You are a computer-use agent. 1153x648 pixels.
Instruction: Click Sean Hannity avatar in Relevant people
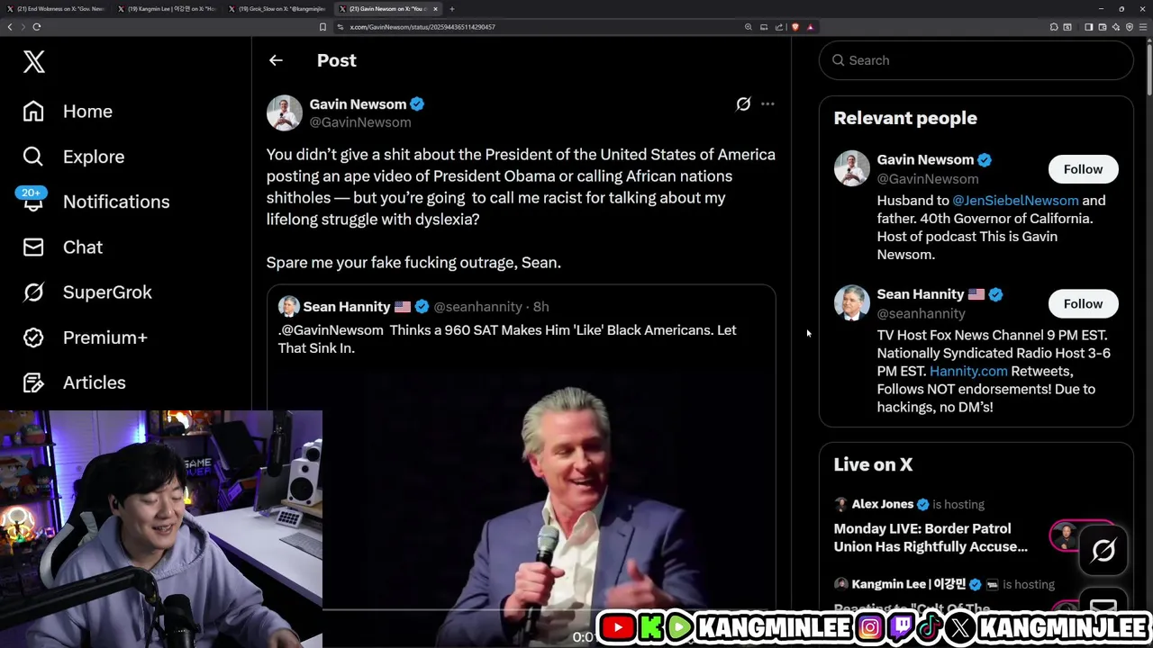tap(851, 303)
